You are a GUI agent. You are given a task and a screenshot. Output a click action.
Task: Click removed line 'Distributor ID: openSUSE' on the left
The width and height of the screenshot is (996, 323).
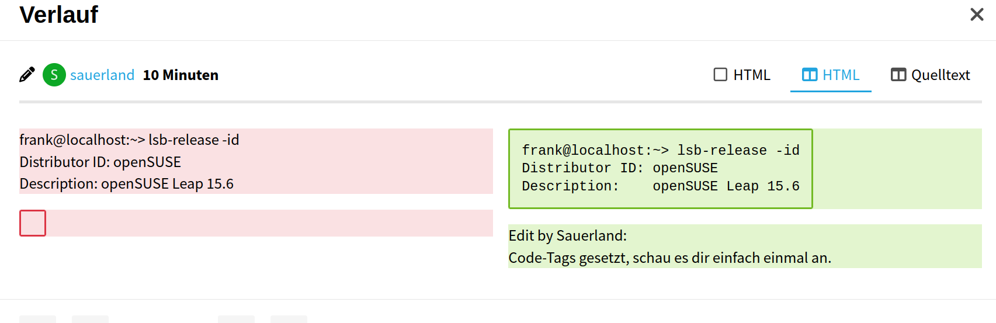(x=100, y=162)
